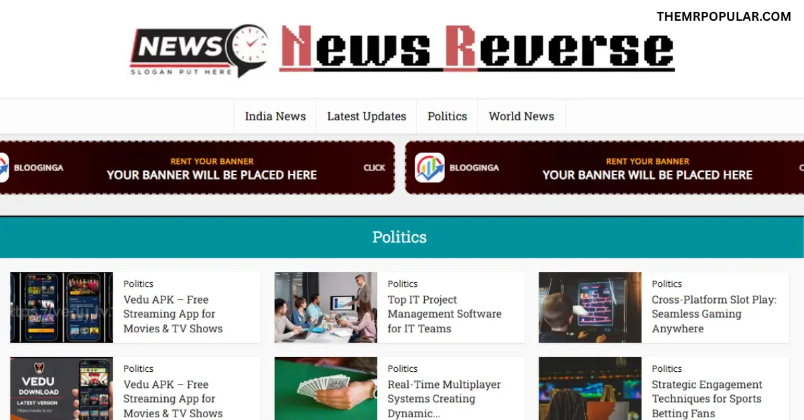
Task: Open the 'Vedu Download Latest Version' thumbnail
Action: (62, 389)
